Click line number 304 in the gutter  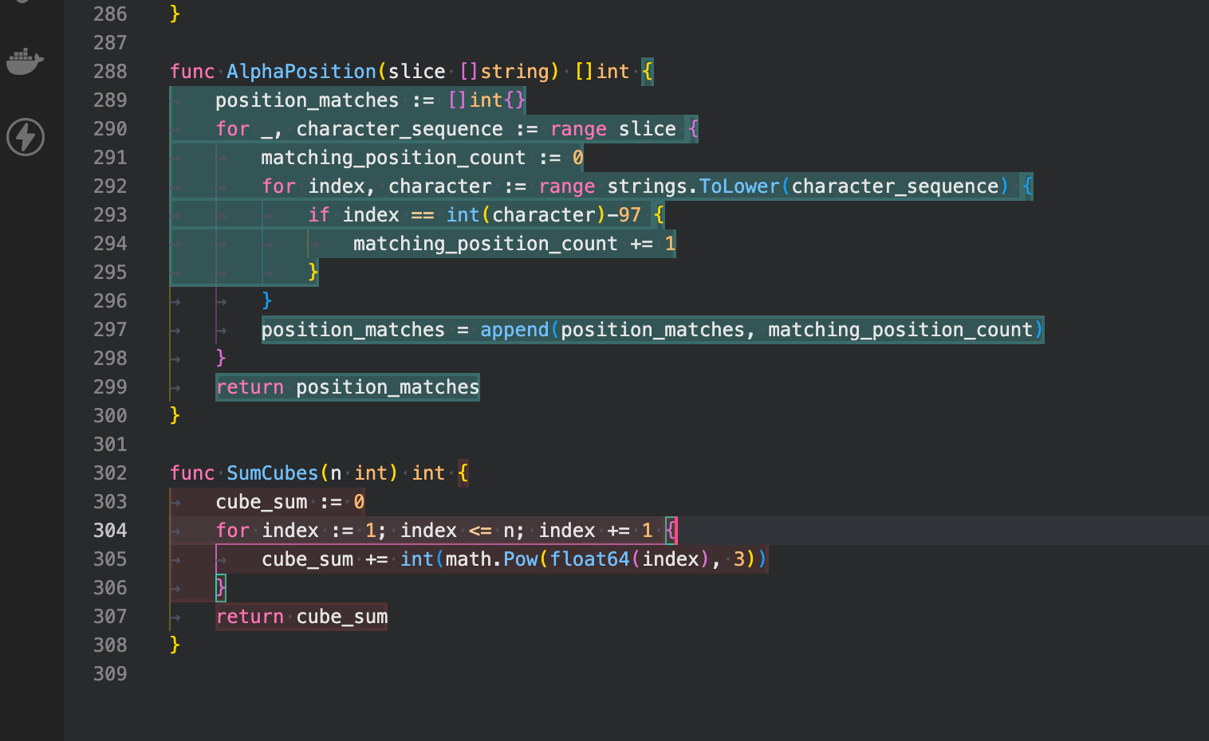click(x=110, y=531)
